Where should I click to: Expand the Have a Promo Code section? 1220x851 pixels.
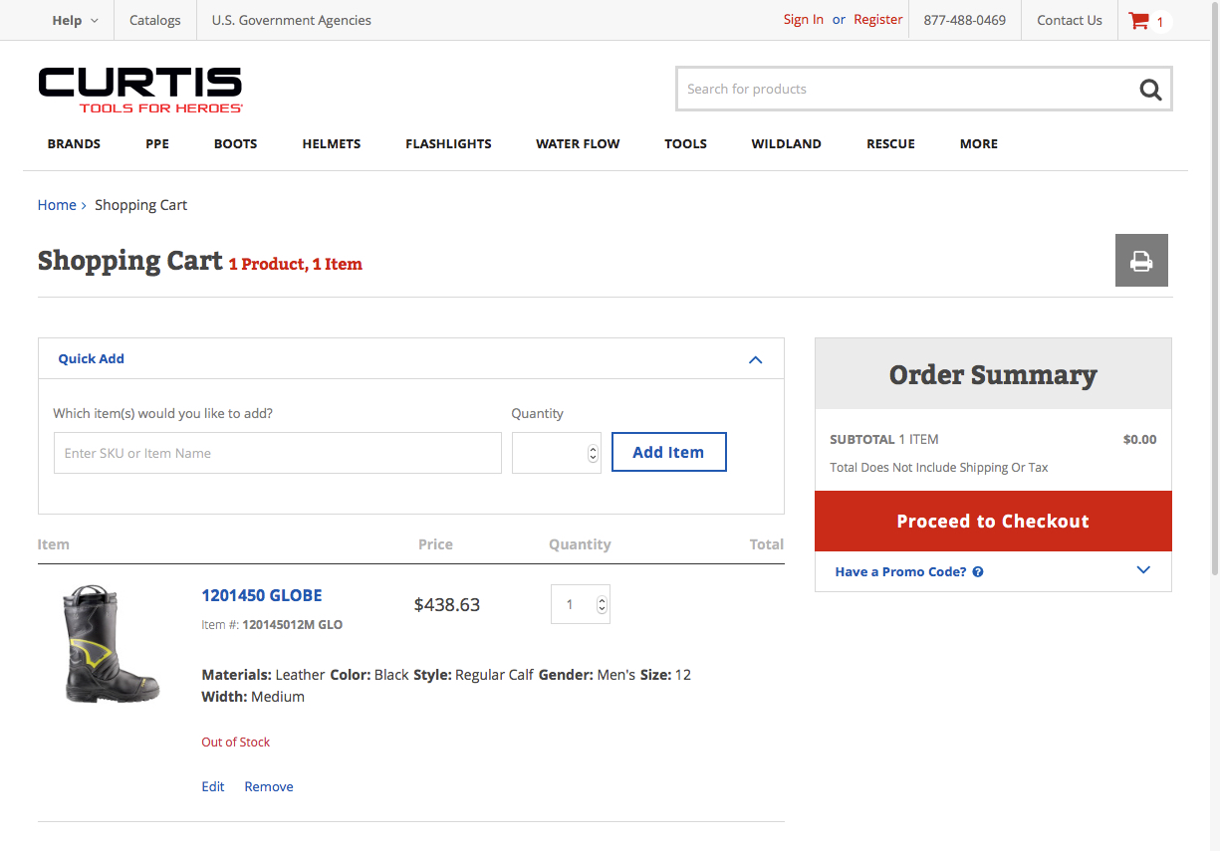click(1142, 571)
